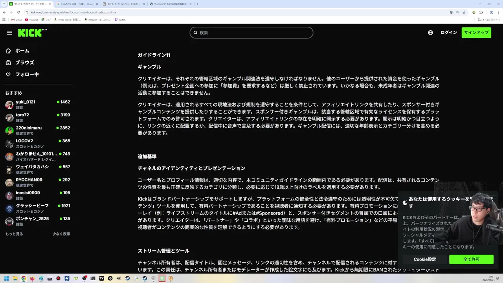Click the search field on Kick
This screenshot has height=283, width=503.
251,33
